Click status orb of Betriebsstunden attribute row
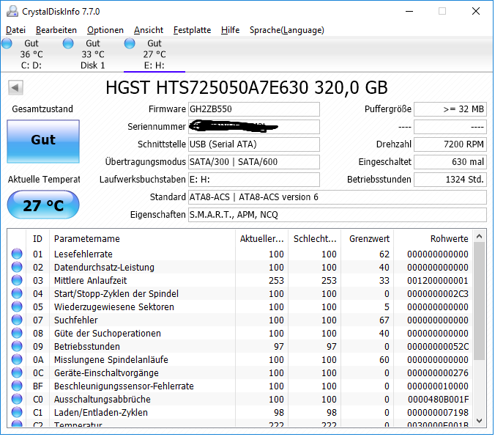Viewport: 495px width, 437px height. [17, 347]
